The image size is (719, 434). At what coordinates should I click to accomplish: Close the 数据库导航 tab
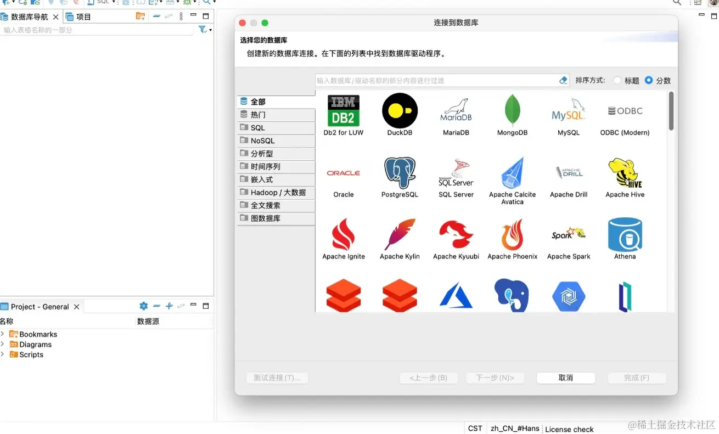click(55, 17)
